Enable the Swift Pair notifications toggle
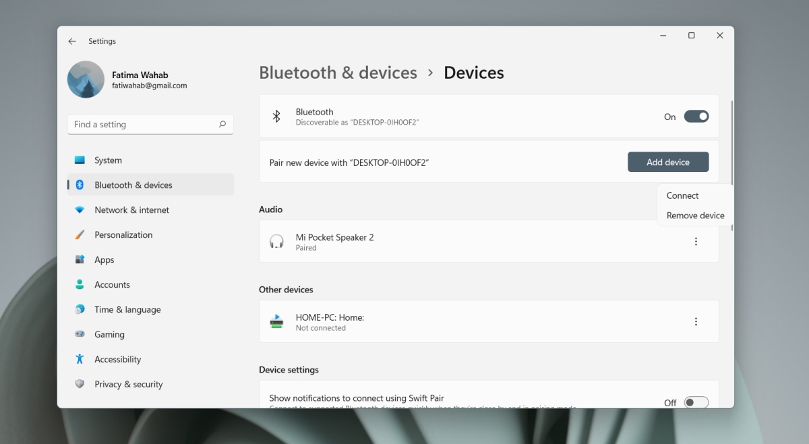 click(696, 402)
